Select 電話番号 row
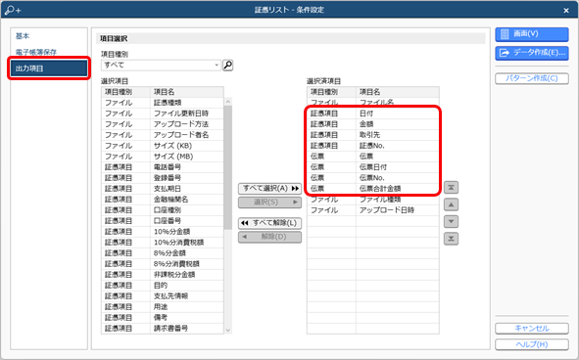Viewport: 579px width, 360px height. point(163,167)
